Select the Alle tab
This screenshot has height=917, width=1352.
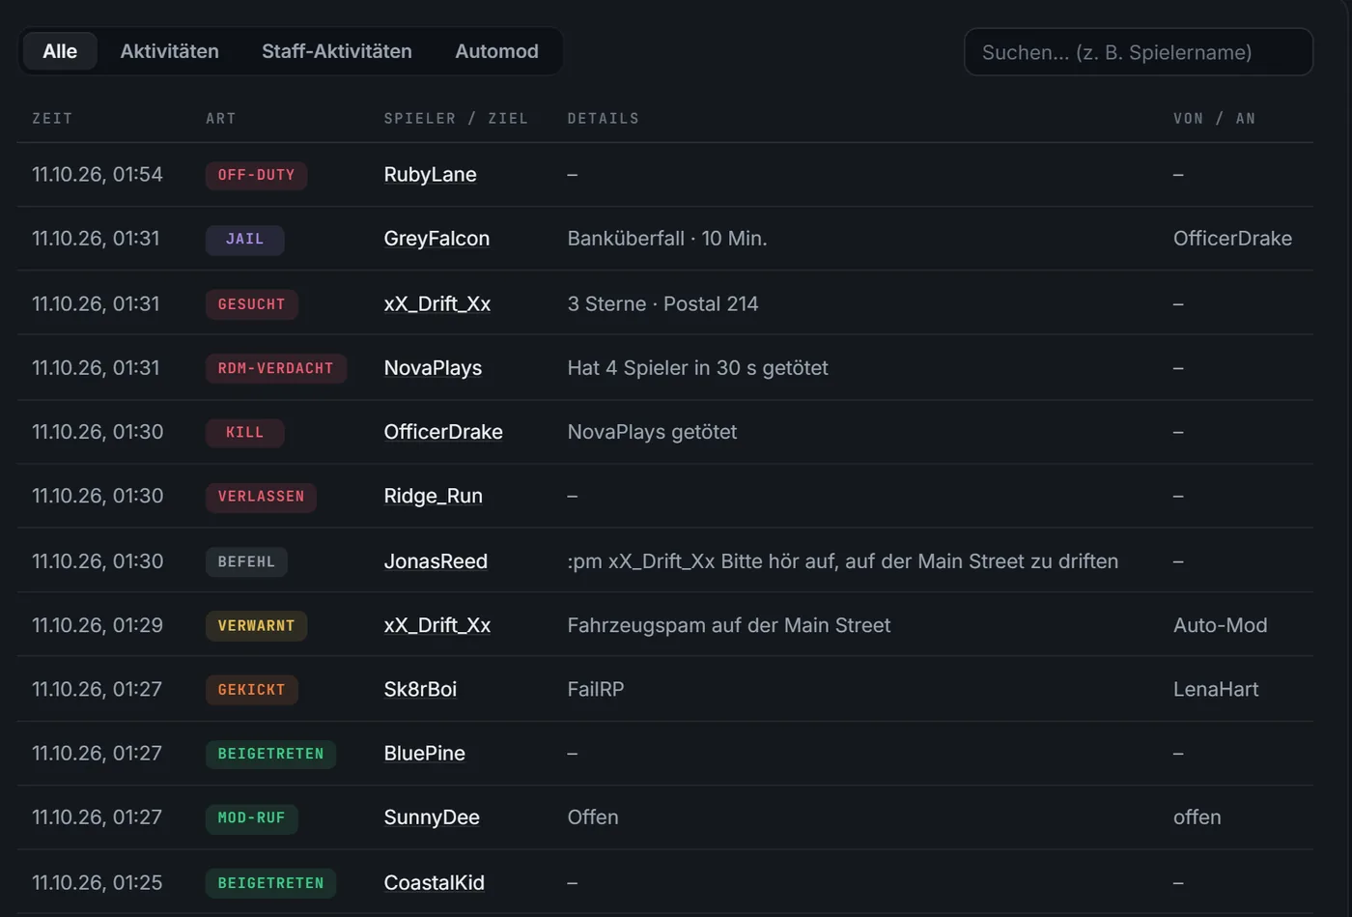60,51
